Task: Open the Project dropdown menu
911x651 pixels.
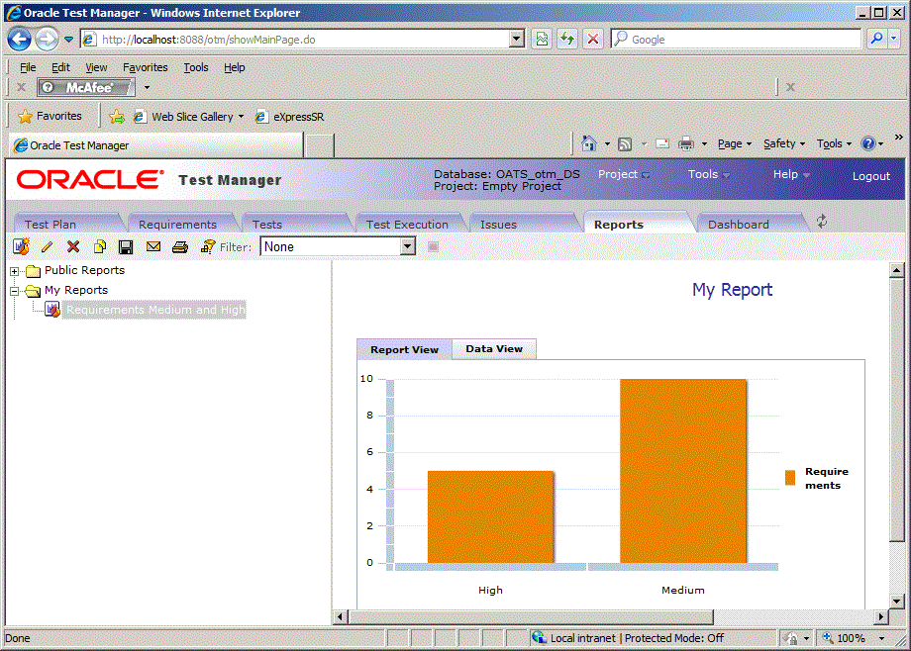Action: coord(624,174)
